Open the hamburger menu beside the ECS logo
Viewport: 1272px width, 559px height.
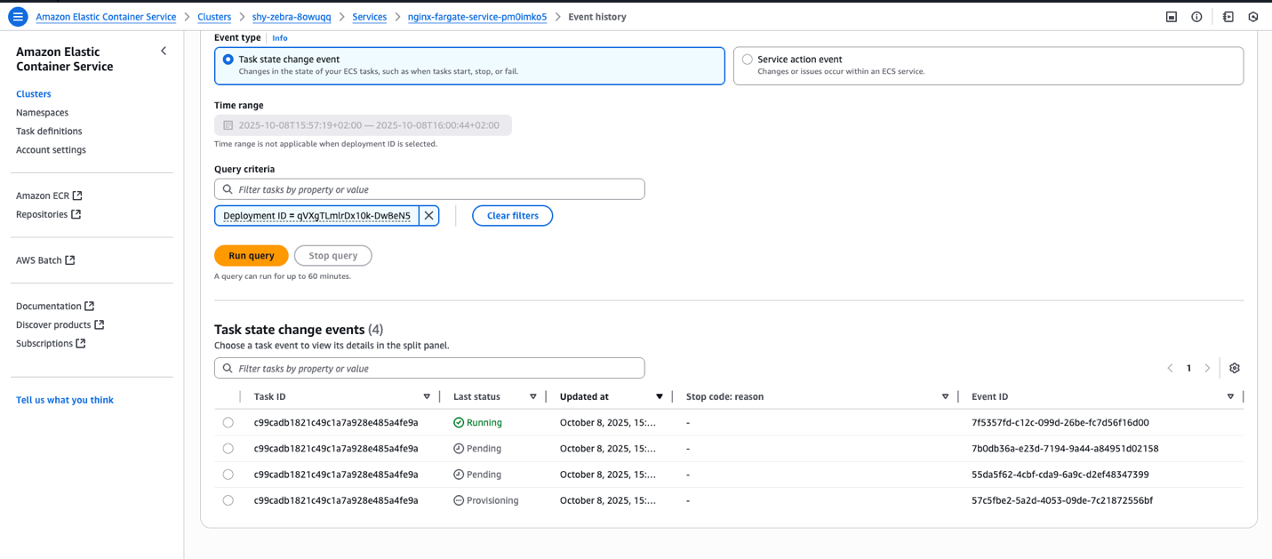17,16
